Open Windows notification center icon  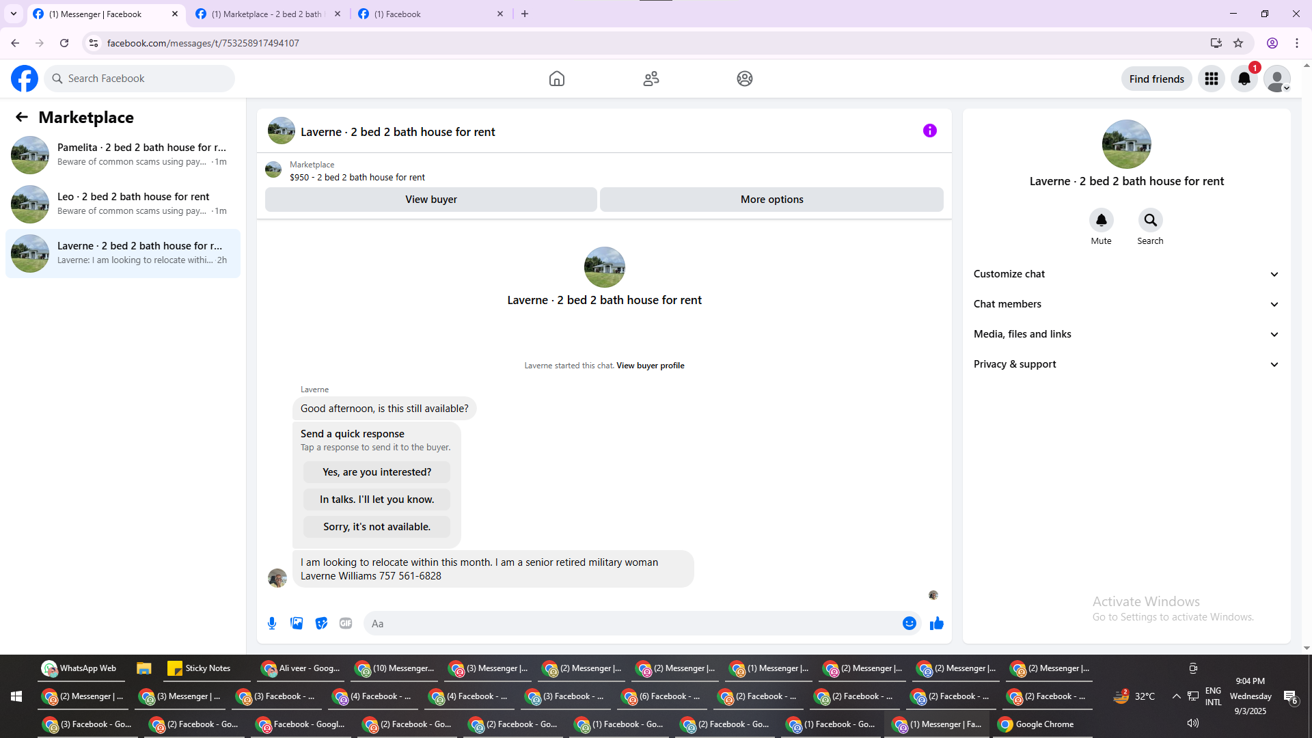1290,696
